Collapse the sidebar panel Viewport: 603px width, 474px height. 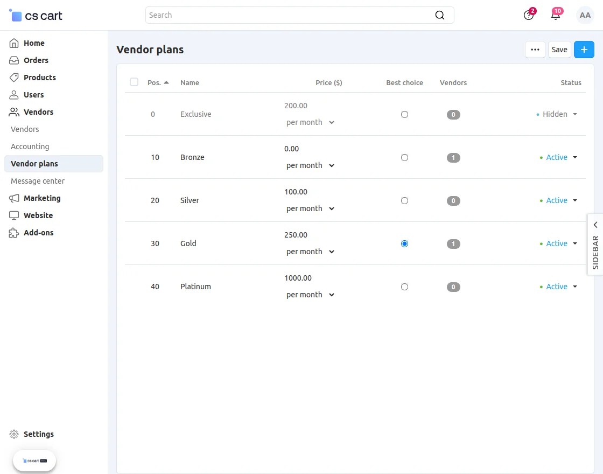(x=595, y=225)
